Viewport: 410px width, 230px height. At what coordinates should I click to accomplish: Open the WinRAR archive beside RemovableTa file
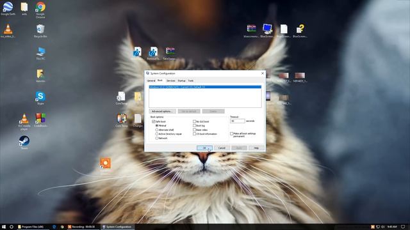coord(170,53)
